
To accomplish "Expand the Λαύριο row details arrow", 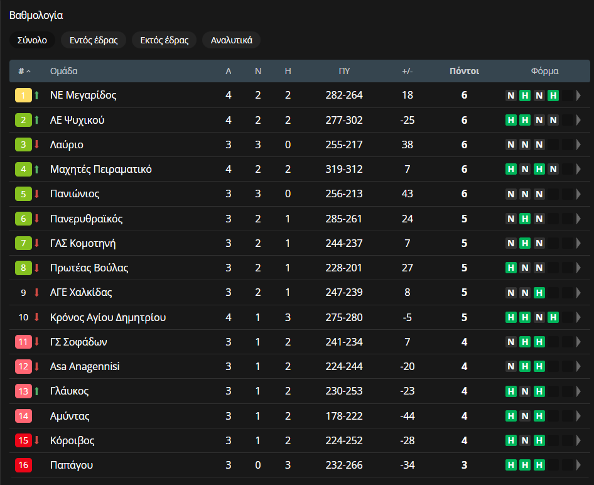I will (578, 144).
